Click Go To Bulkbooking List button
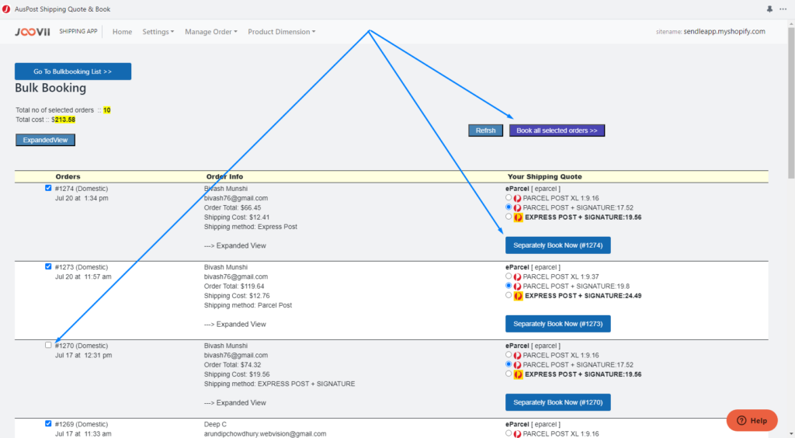 pos(73,71)
